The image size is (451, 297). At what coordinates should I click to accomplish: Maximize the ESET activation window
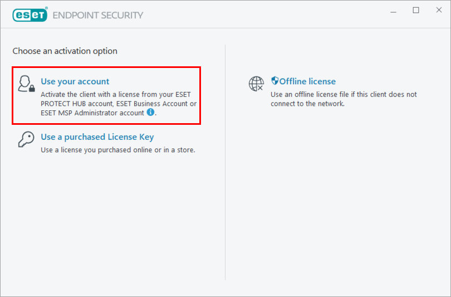(x=416, y=11)
